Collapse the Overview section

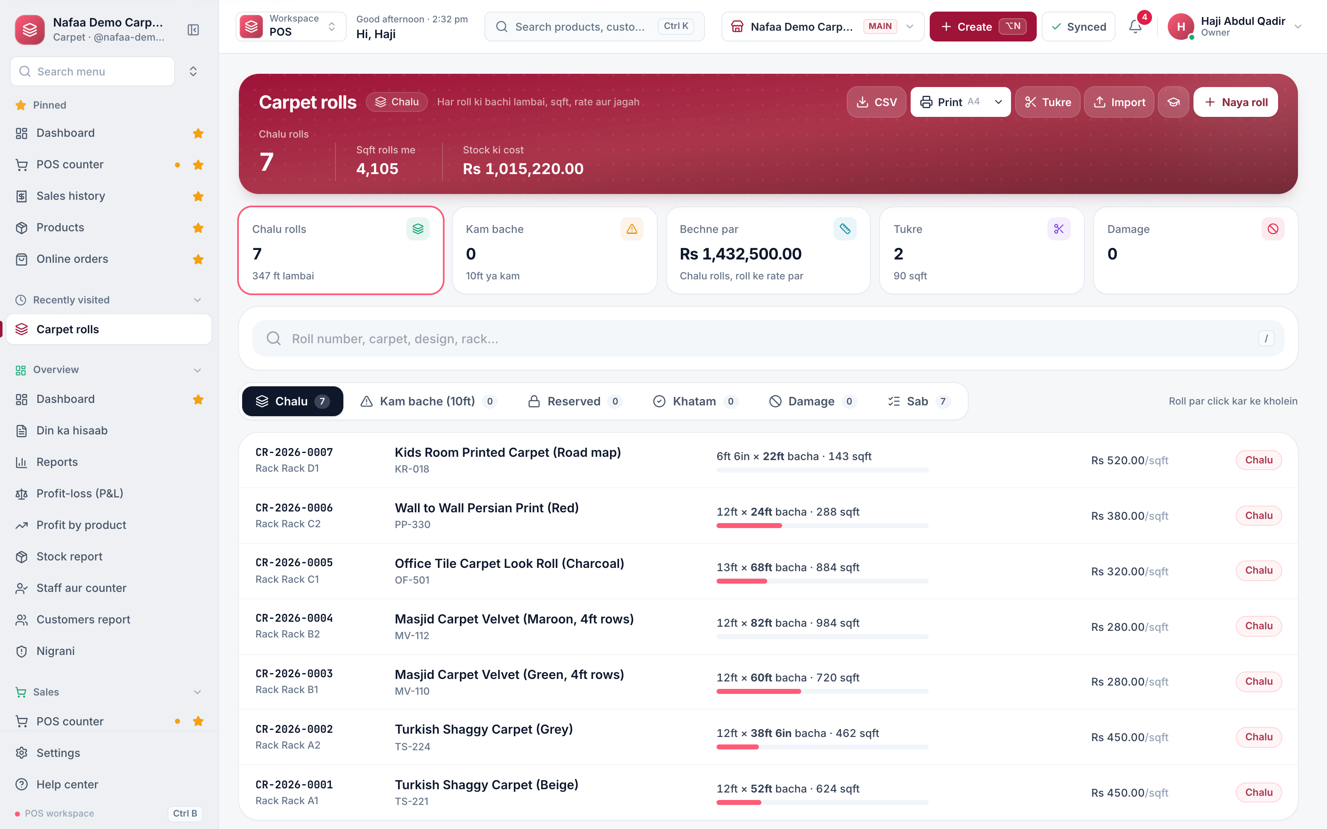[x=197, y=370]
